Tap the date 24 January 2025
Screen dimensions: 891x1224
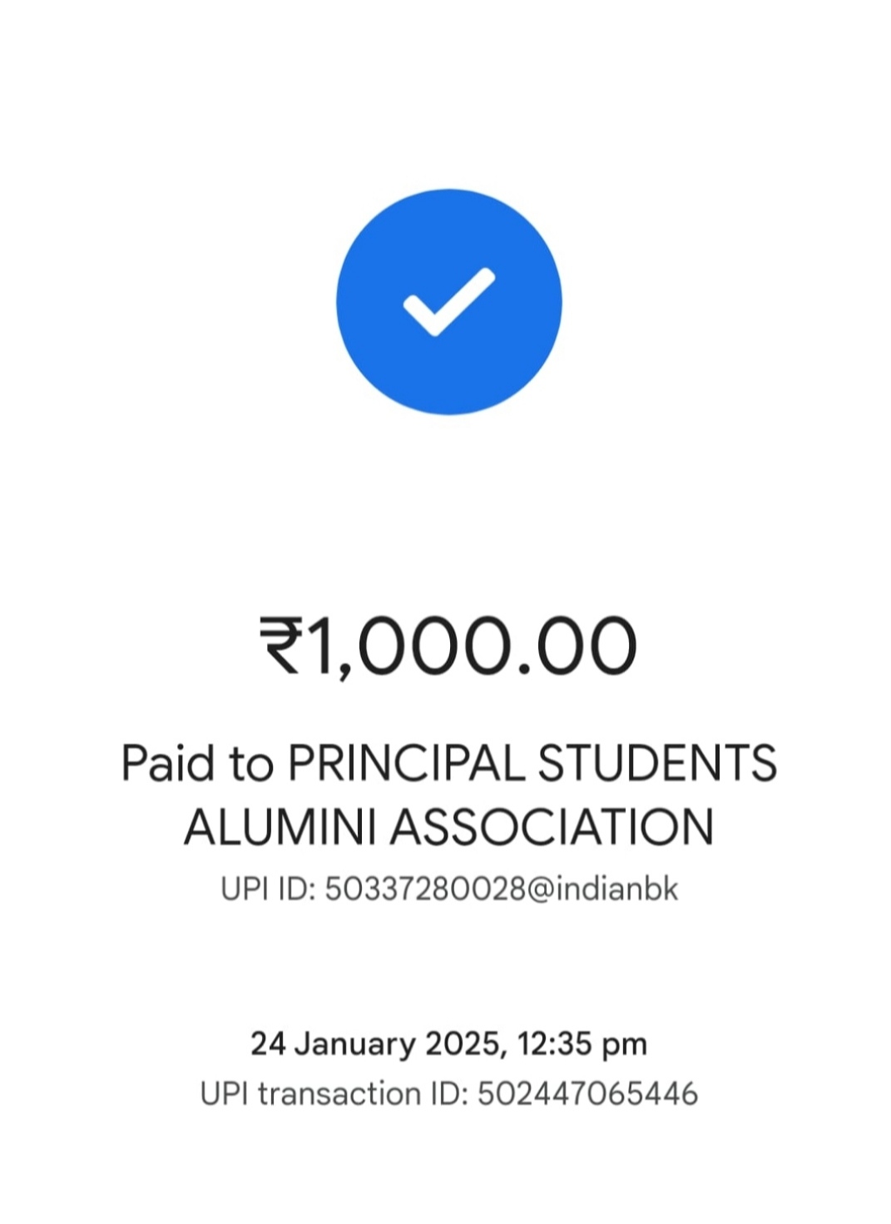click(x=377, y=1043)
